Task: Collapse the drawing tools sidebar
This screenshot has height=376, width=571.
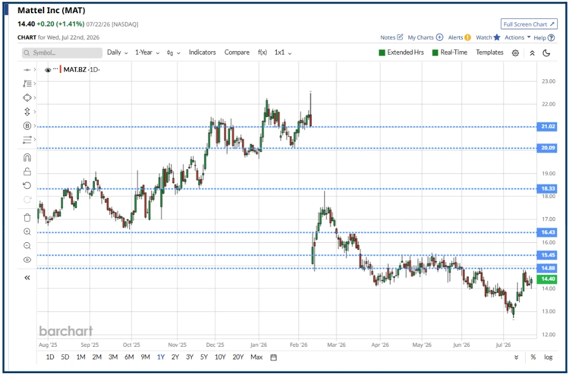Action: [x=27, y=278]
